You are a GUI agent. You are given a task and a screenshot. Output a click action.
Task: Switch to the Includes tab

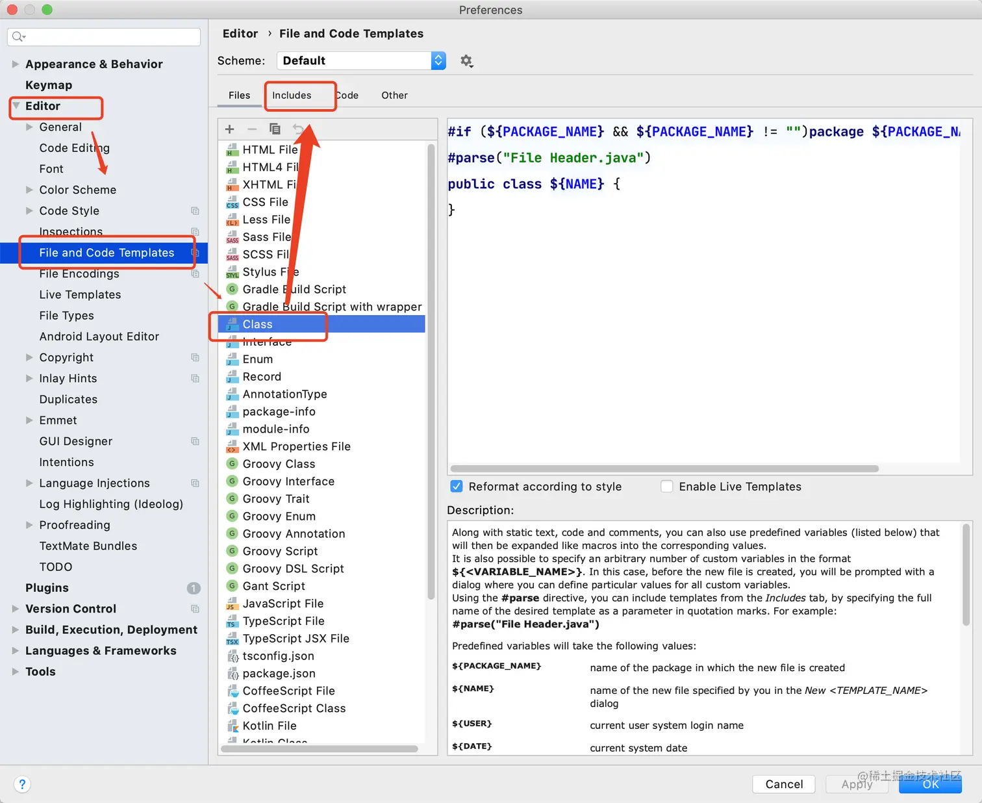click(292, 96)
